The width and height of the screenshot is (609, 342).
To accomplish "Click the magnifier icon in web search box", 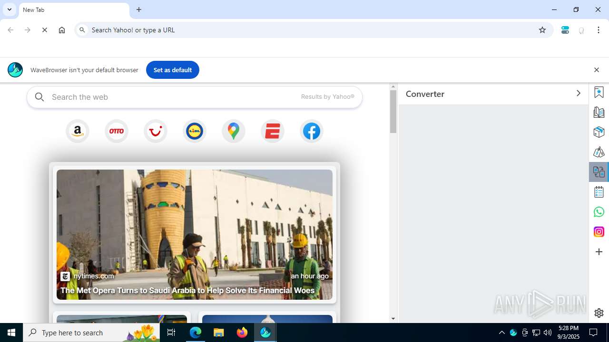I will click(39, 97).
